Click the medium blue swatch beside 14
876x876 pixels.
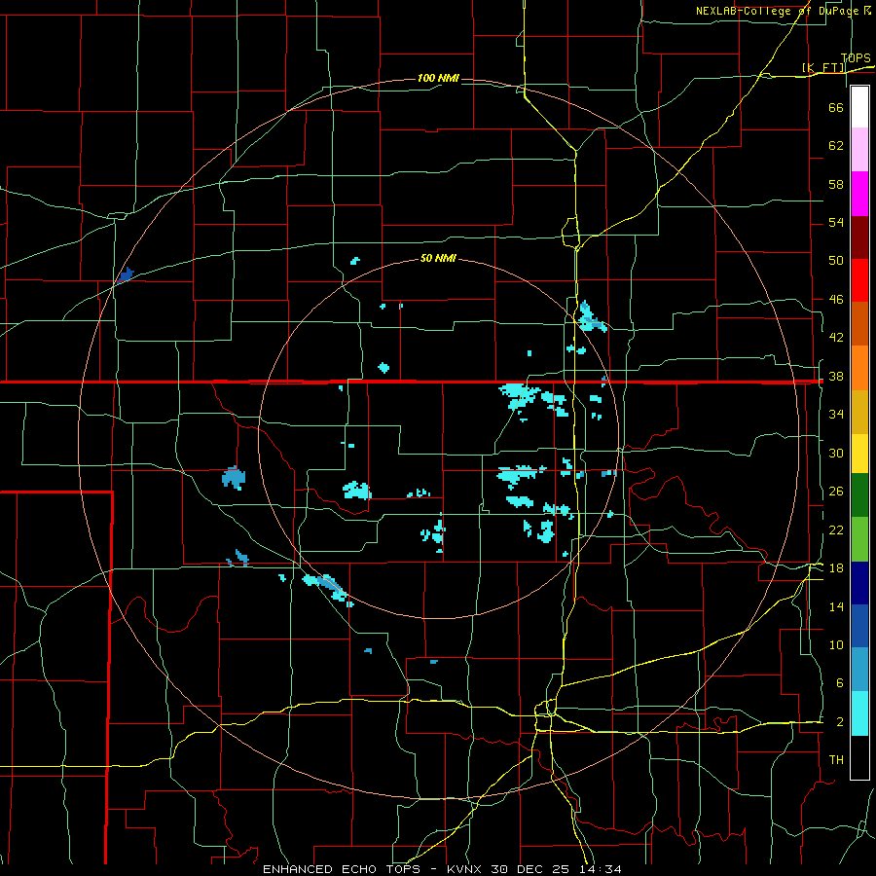click(x=859, y=626)
